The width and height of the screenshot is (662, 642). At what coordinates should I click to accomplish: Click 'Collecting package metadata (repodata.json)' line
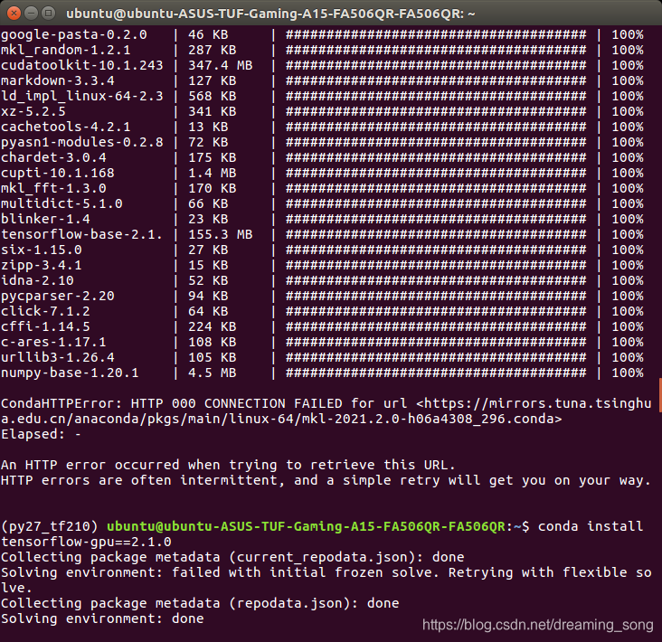coord(200,603)
